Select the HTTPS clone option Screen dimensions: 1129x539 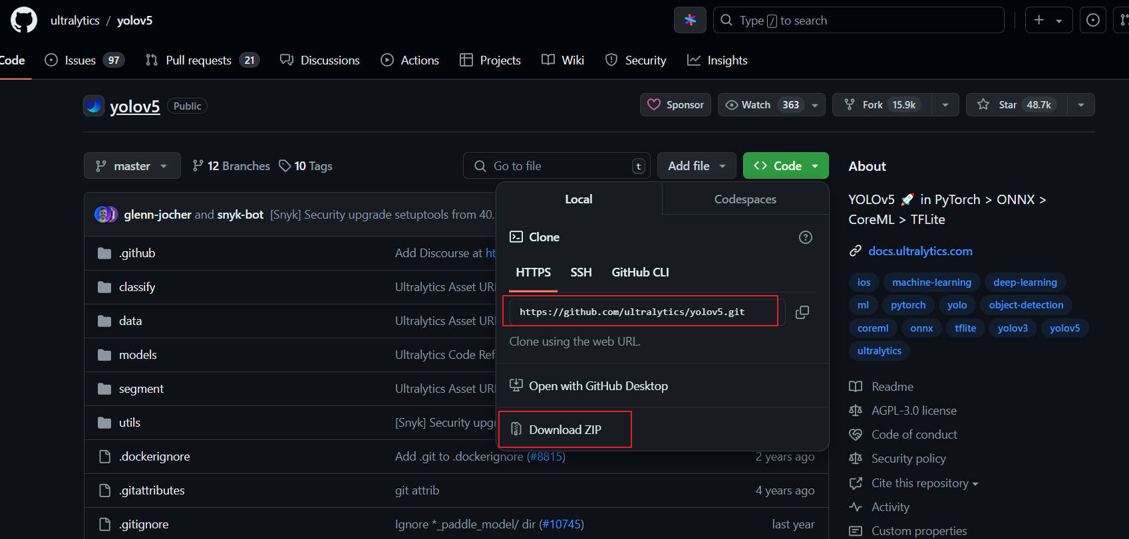click(x=533, y=272)
